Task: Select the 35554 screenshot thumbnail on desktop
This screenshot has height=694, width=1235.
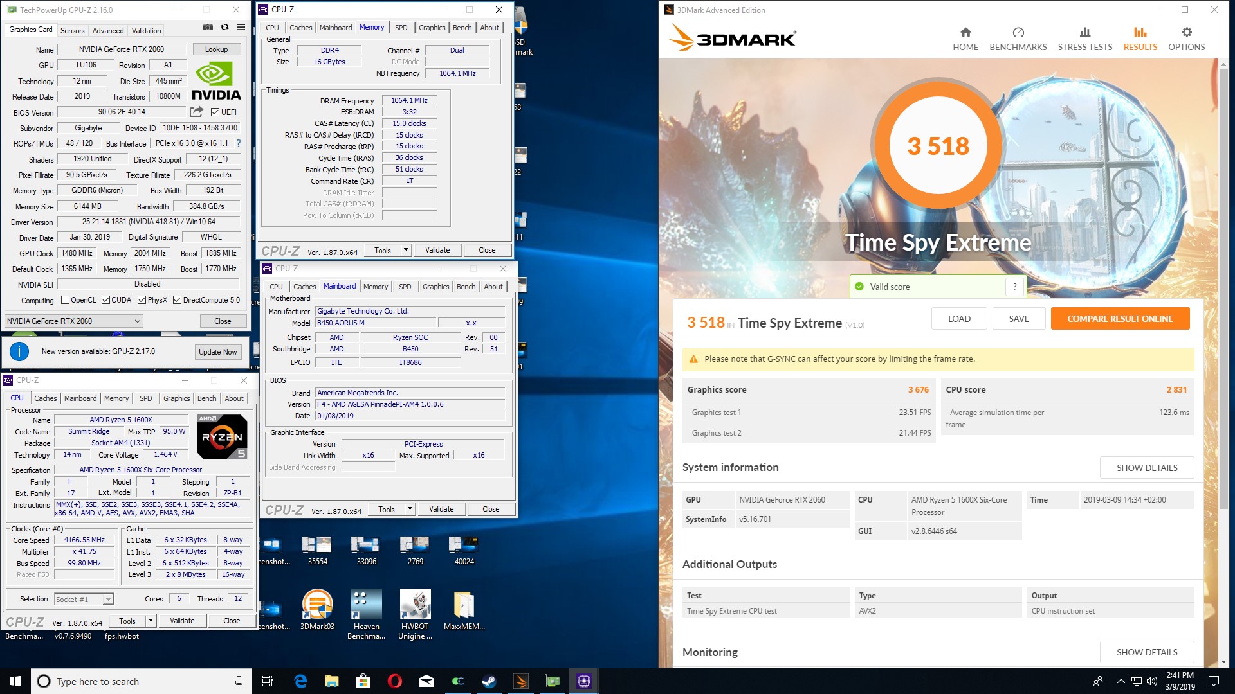Action: click(317, 551)
